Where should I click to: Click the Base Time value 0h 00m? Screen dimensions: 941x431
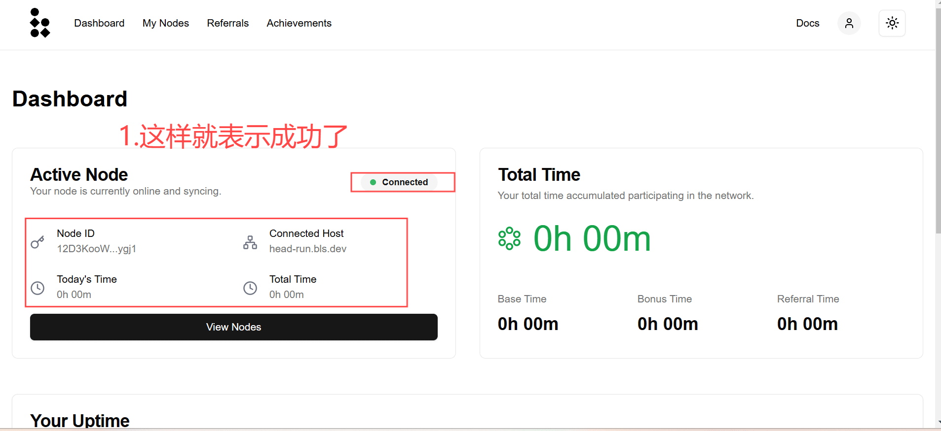[528, 324]
